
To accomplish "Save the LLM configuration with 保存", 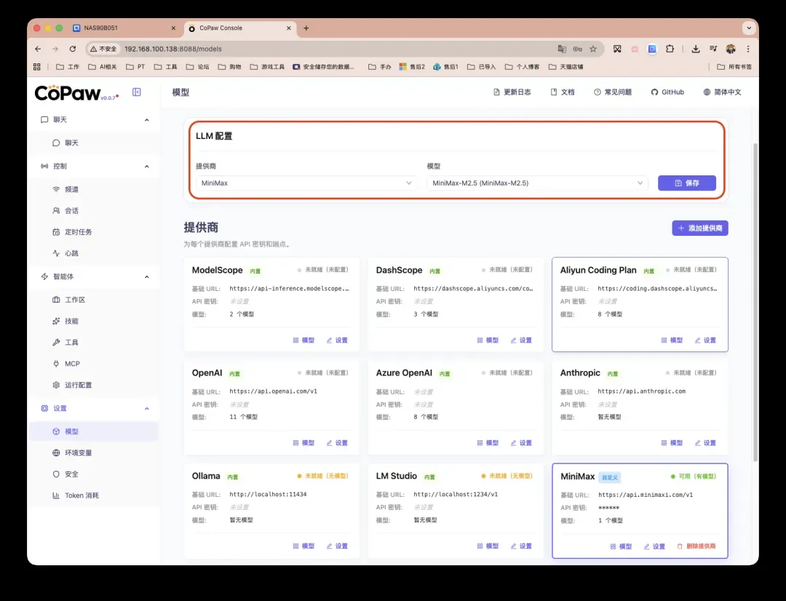I will (x=687, y=183).
